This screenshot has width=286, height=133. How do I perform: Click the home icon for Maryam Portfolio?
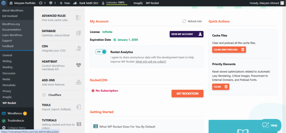pos(11,3)
